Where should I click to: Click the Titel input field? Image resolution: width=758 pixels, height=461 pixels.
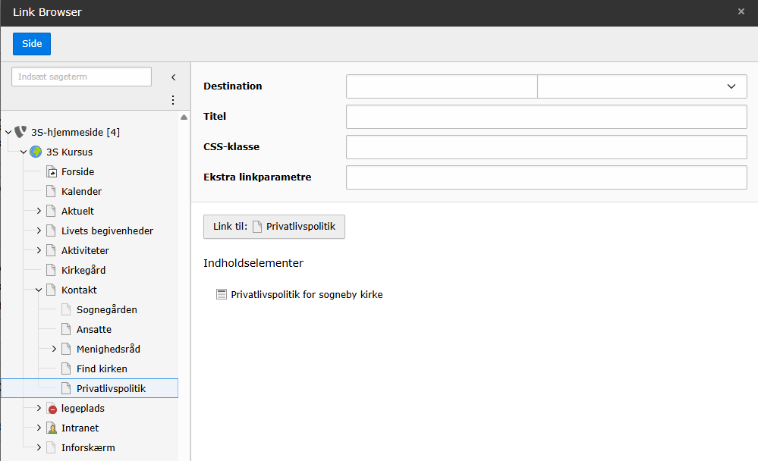546,117
